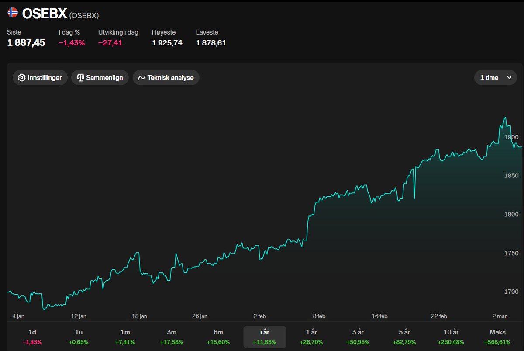Click the 1700 price axis label
Image resolution: width=524 pixels, height=351 pixels.
[x=511, y=292]
